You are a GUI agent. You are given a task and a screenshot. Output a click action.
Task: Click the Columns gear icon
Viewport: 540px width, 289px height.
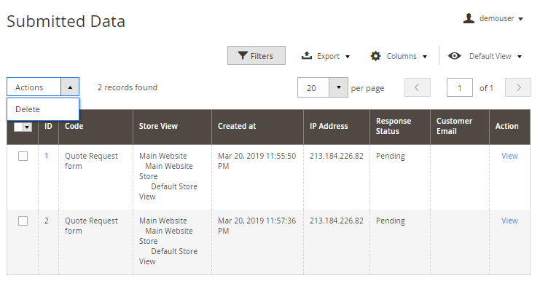[375, 56]
